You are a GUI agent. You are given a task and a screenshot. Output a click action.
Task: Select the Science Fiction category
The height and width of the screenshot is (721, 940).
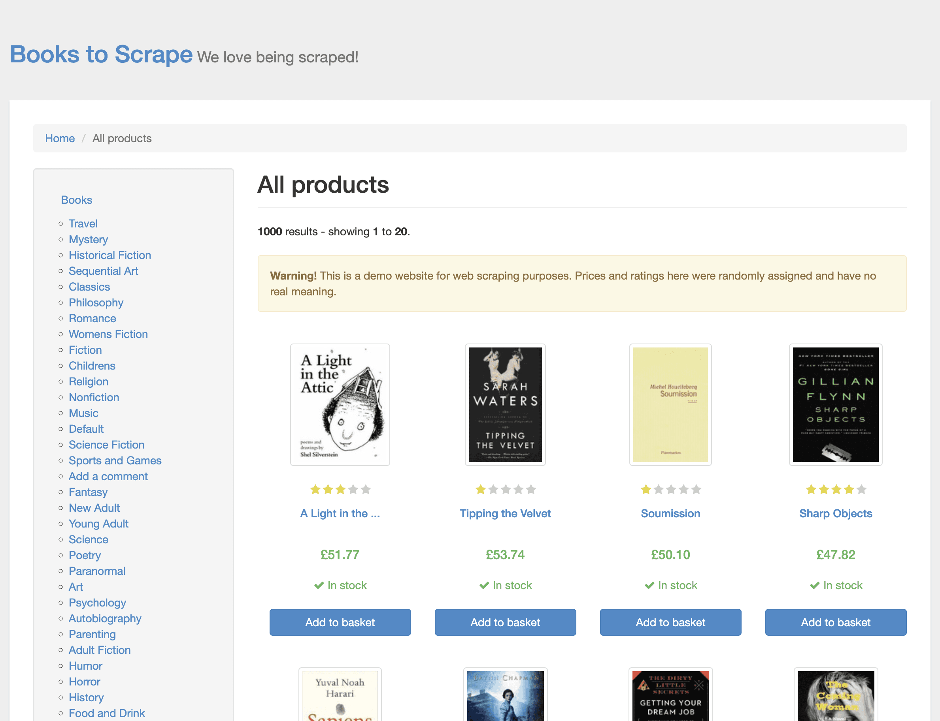[x=106, y=445]
